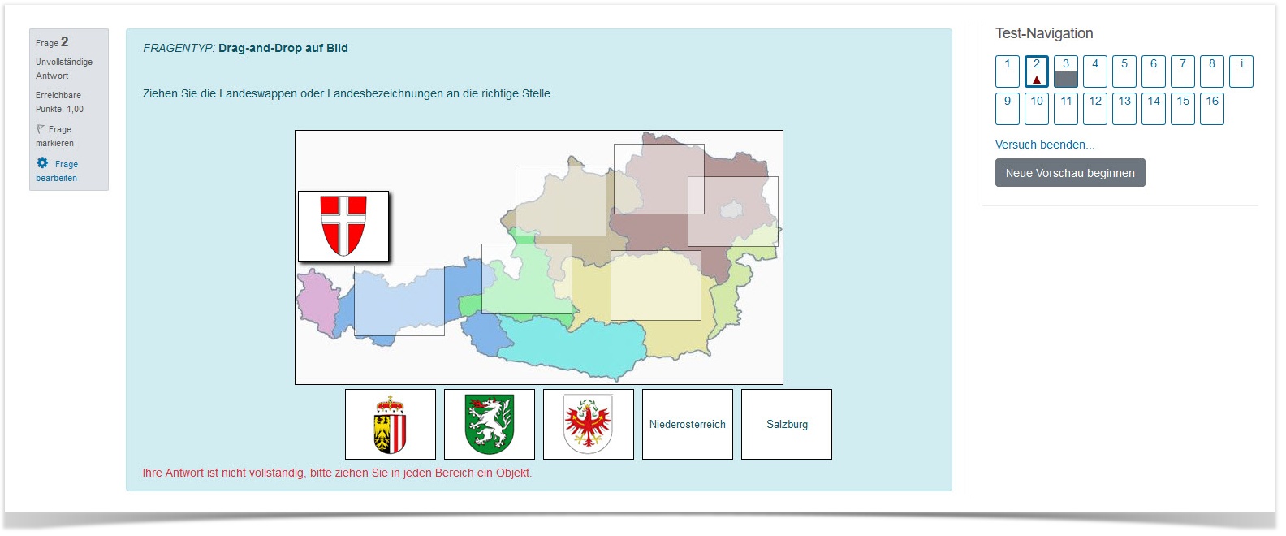Go to question 14 in navigation
Viewport: 1286px width, 536px height.
(x=1154, y=109)
